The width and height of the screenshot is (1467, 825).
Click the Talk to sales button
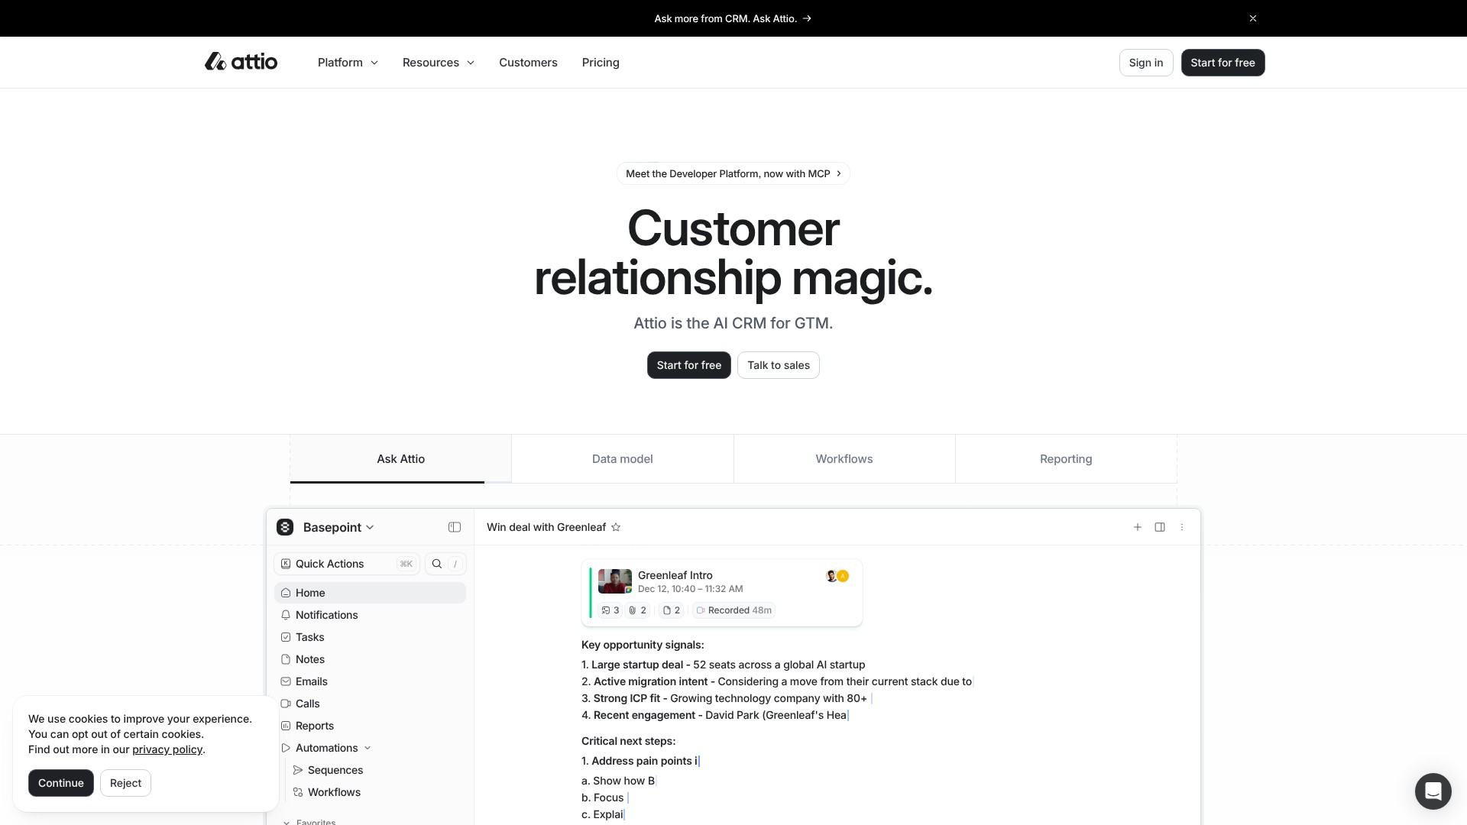click(778, 365)
